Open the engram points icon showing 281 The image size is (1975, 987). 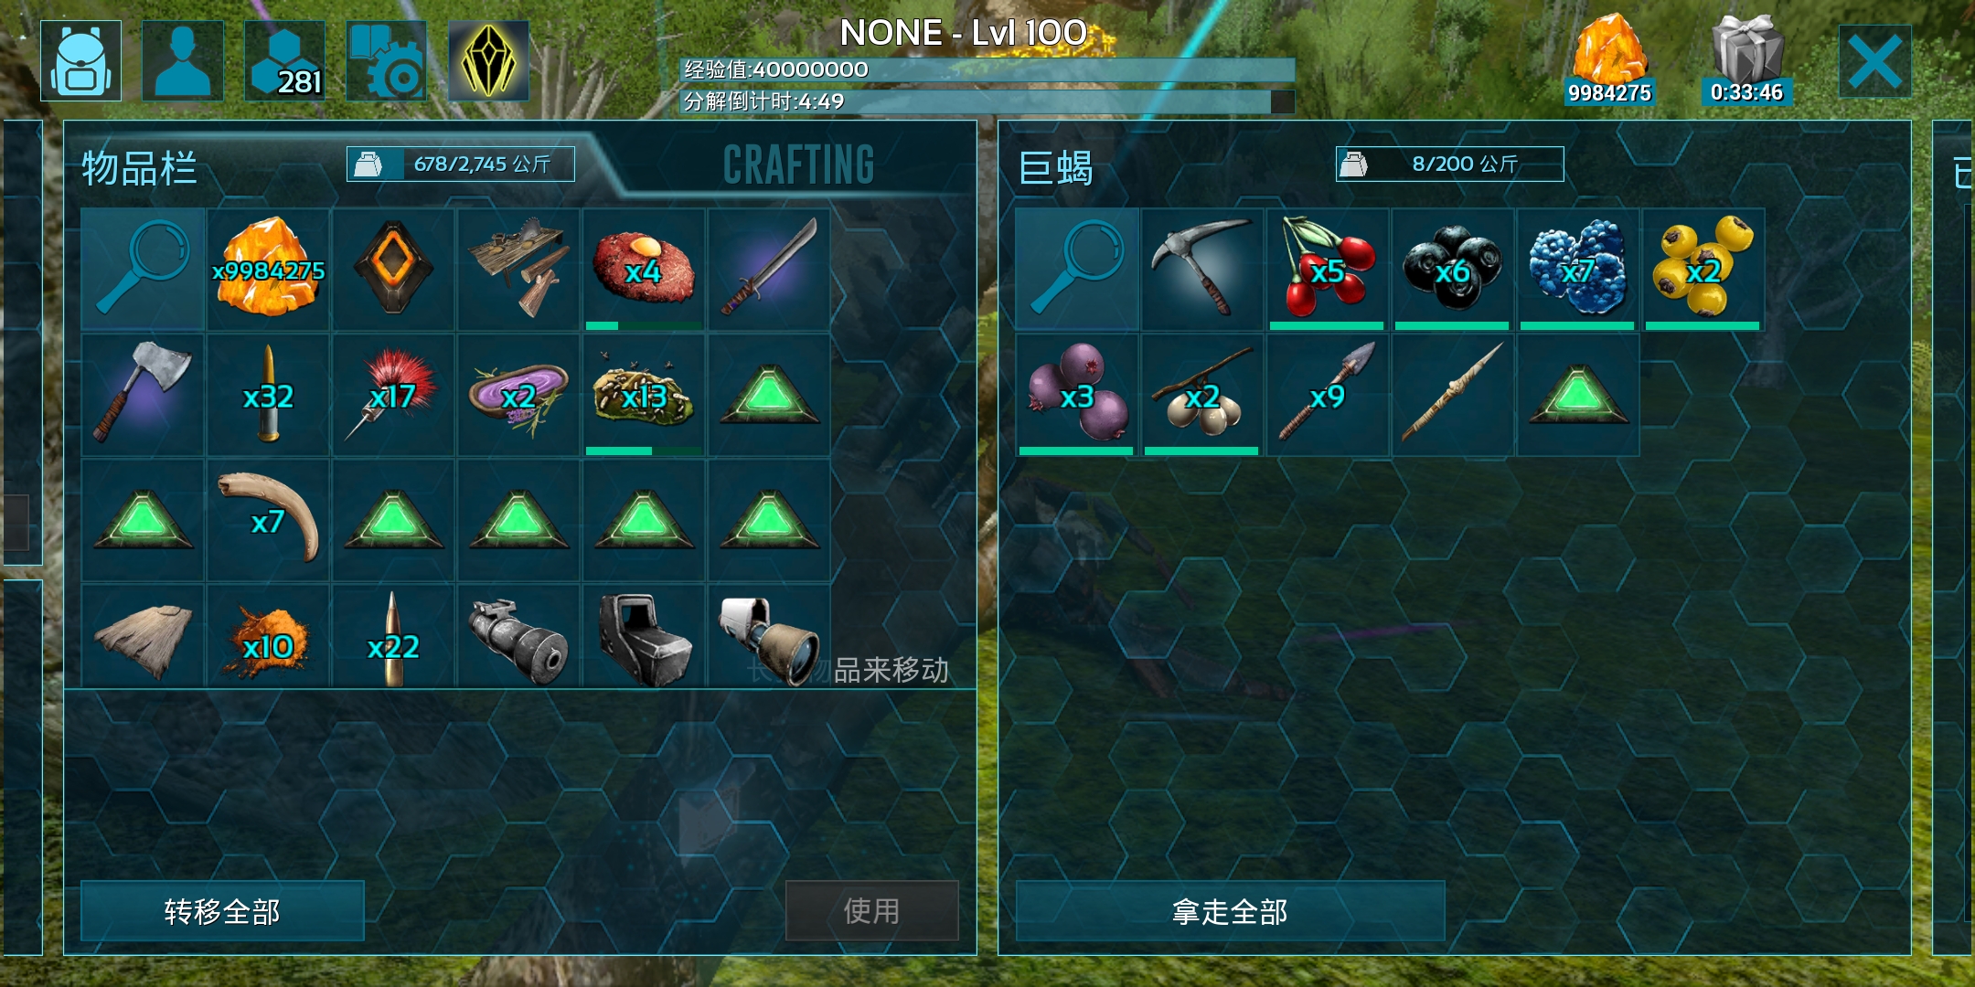click(x=285, y=60)
